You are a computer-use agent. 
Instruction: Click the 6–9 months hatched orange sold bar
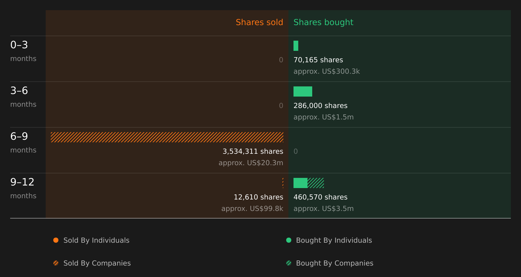click(167, 137)
